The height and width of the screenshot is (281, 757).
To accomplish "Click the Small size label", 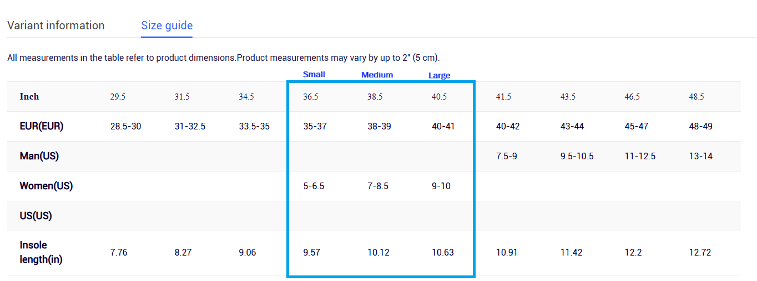I will pos(314,74).
